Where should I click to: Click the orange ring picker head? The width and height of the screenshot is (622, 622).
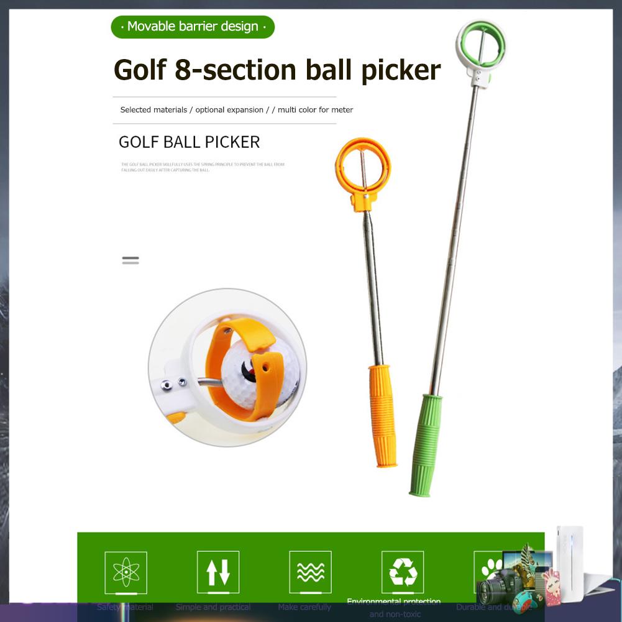[x=362, y=173]
